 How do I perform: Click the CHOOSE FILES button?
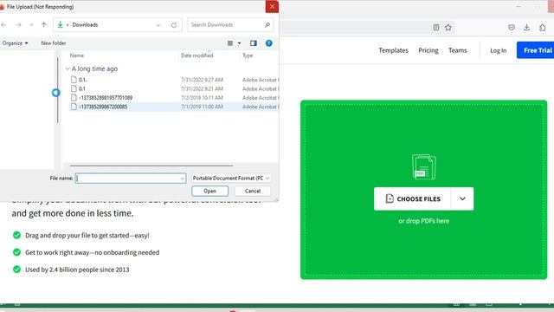click(412, 198)
